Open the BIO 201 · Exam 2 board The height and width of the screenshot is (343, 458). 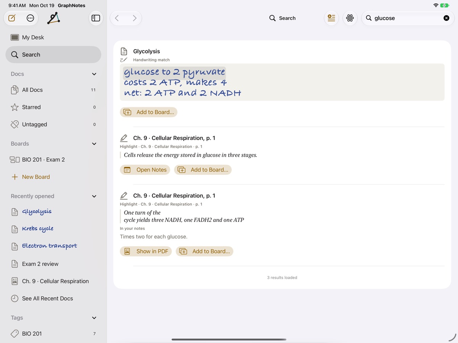tap(53, 160)
